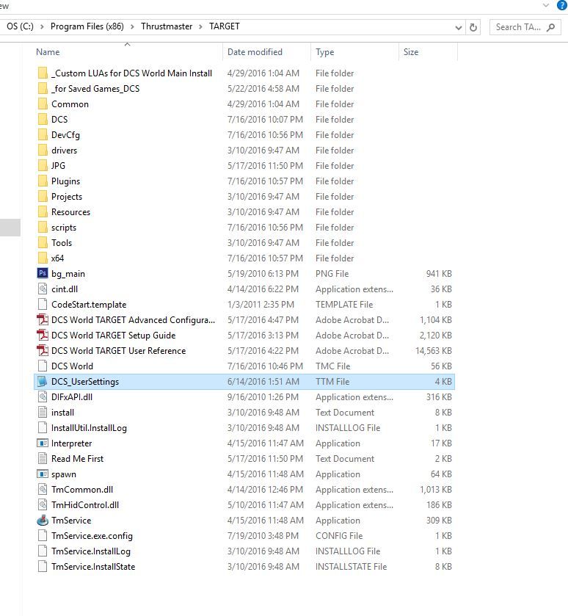The height and width of the screenshot is (616, 568).
Task: Select the Read Me First text document
Action: (77, 459)
